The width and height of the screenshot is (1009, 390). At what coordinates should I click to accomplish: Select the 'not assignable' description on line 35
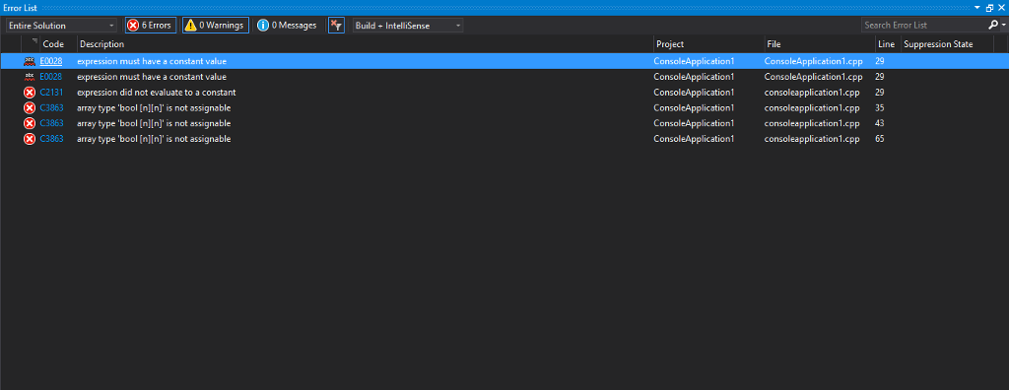pyautogui.click(x=154, y=107)
